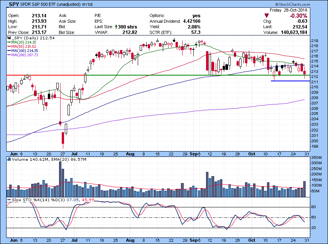The image size is (328, 244).
Task: Click the Last Size 300 shrs value
Action: pos(128,27)
